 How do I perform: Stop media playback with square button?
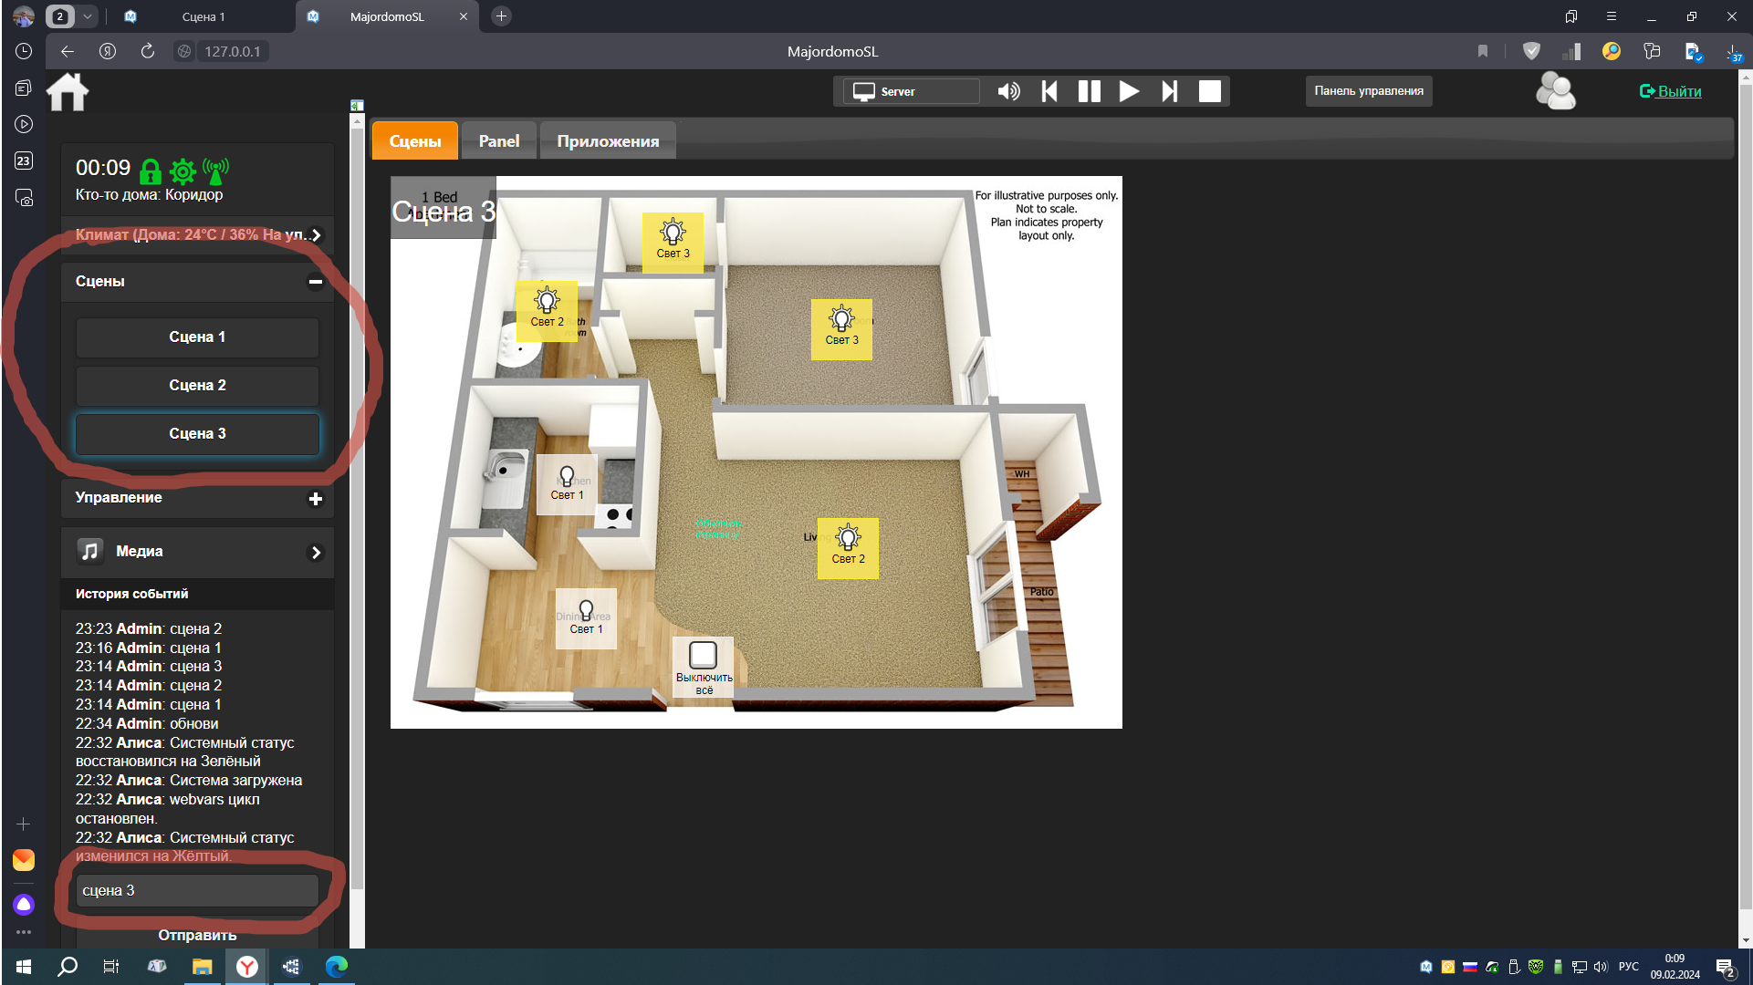pos(1209,91)
